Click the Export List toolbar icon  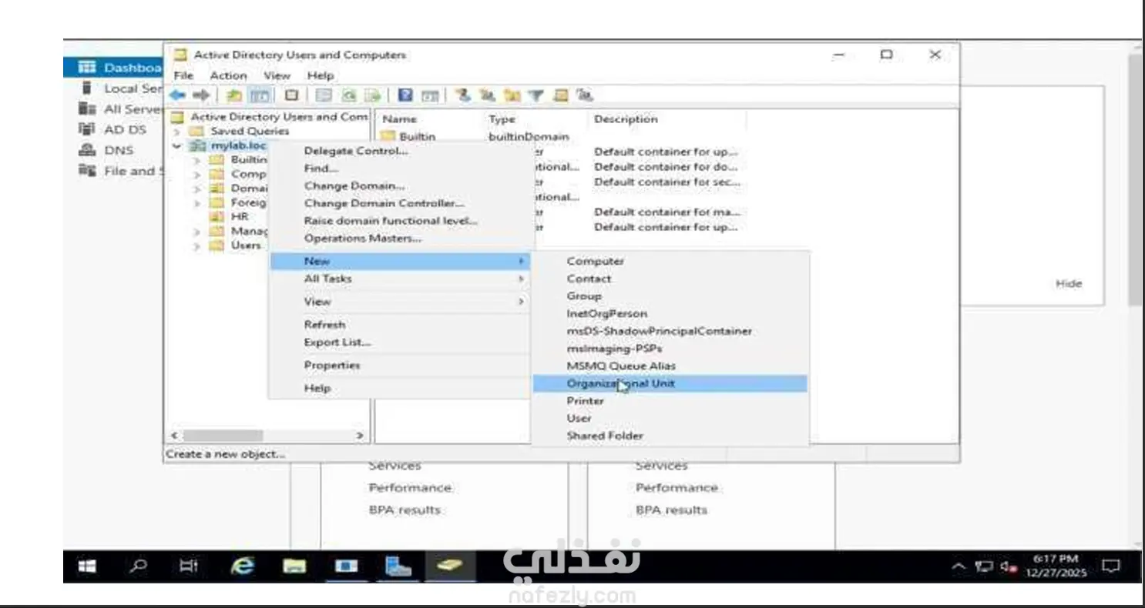click(372, 95)
